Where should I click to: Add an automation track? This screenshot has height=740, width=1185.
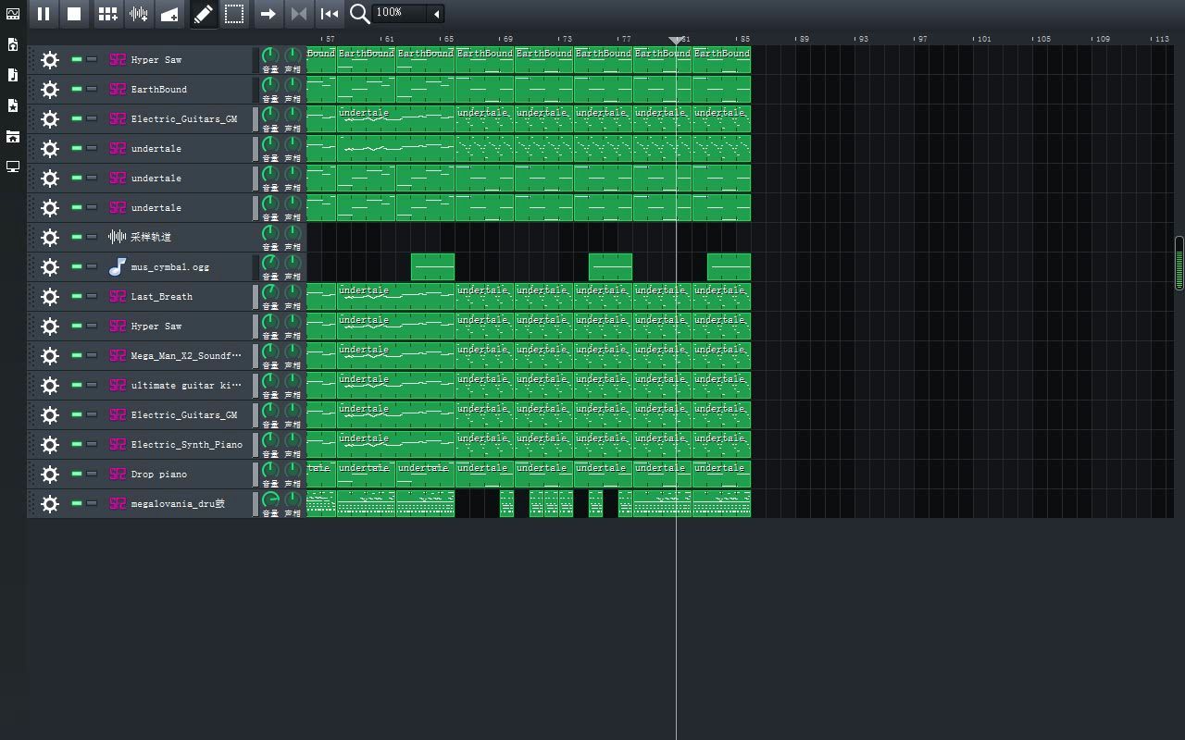[168, 14]
